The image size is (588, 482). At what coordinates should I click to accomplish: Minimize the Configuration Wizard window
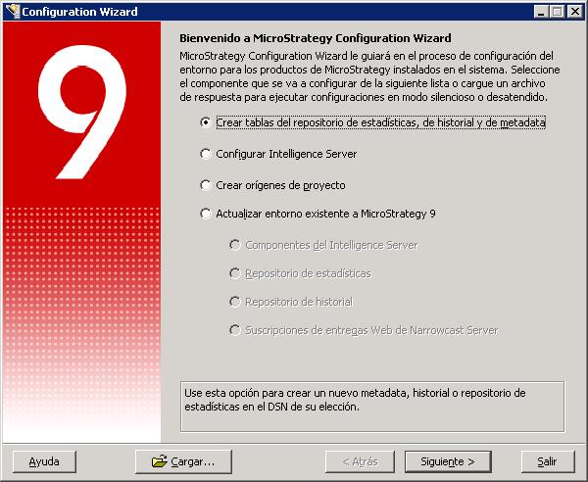point(541,12)
